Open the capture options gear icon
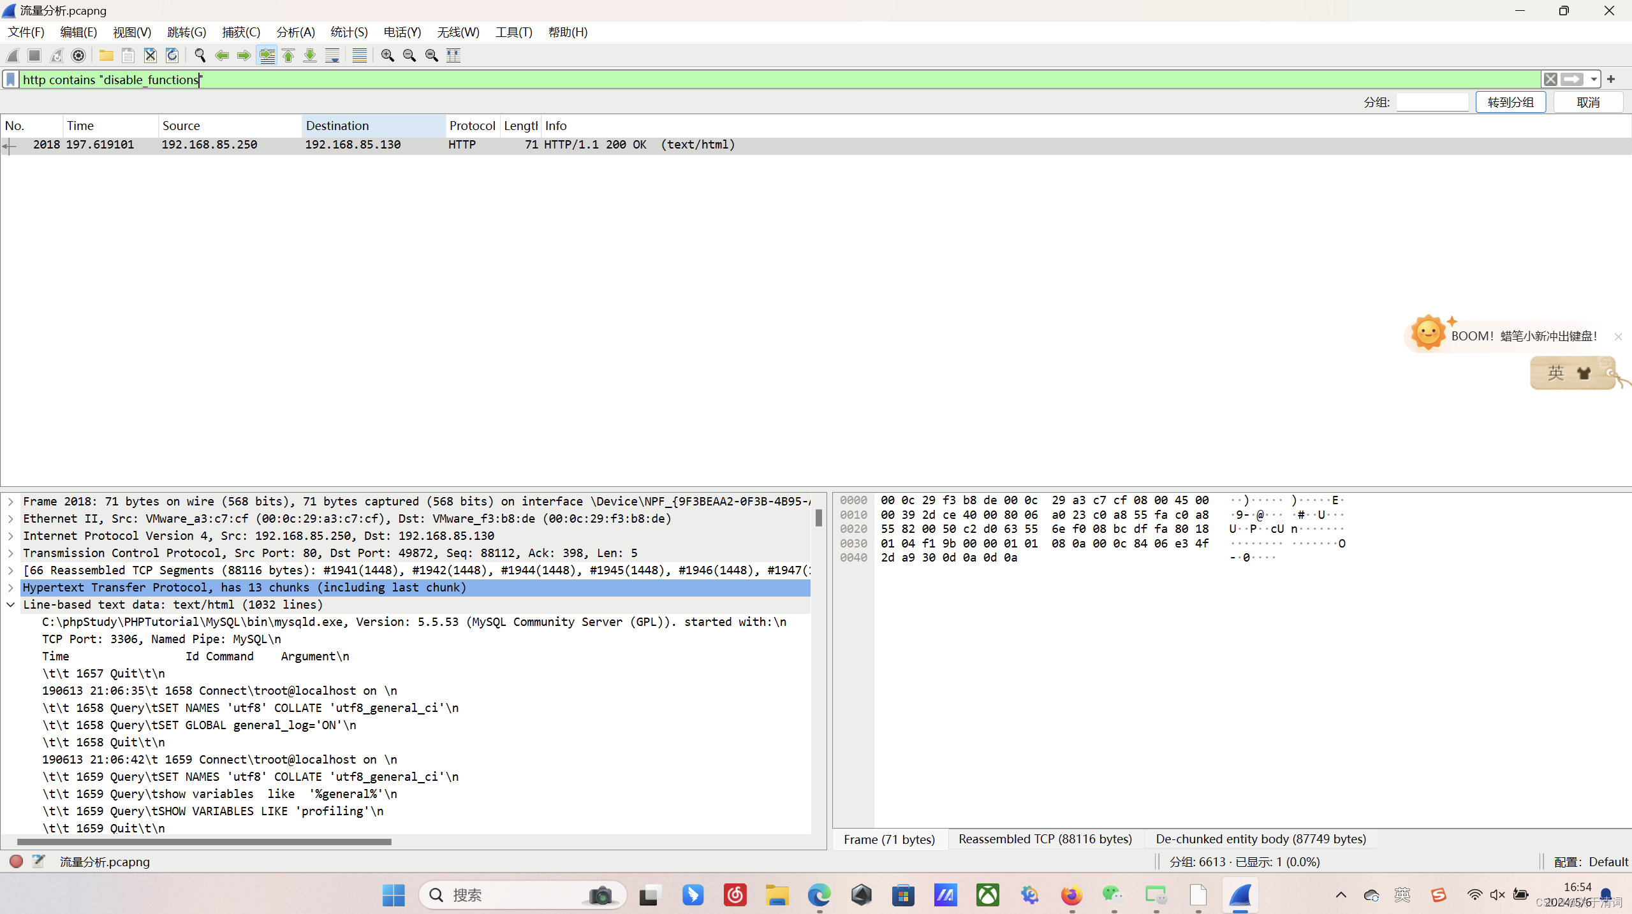This screenshot has width=1632, height=914. 78,55
